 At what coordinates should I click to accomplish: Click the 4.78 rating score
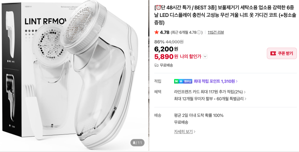coord(165,32)
